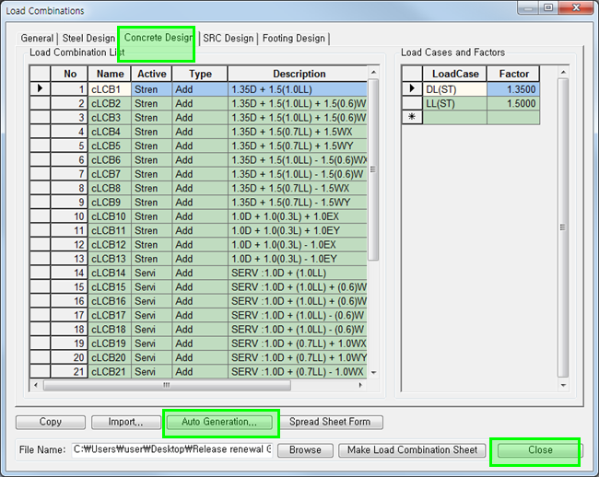Click the Active cell of cLCB3

click(x=152, y=118)
